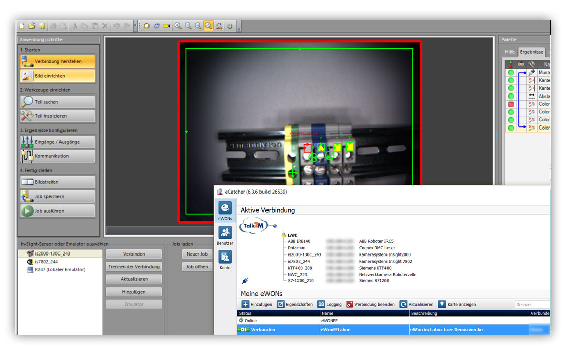Switch to the Ergebnisse tab in Palette
The height and width of the screenshot is (350, 566).
click(531, 52)
